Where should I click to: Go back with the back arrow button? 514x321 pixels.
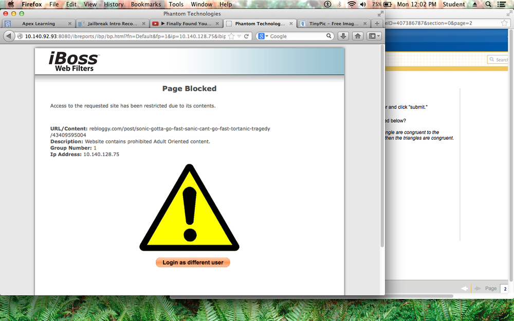pos(9,36)
